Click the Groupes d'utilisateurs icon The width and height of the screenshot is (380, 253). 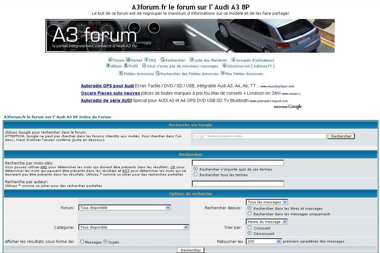point(233,60)
